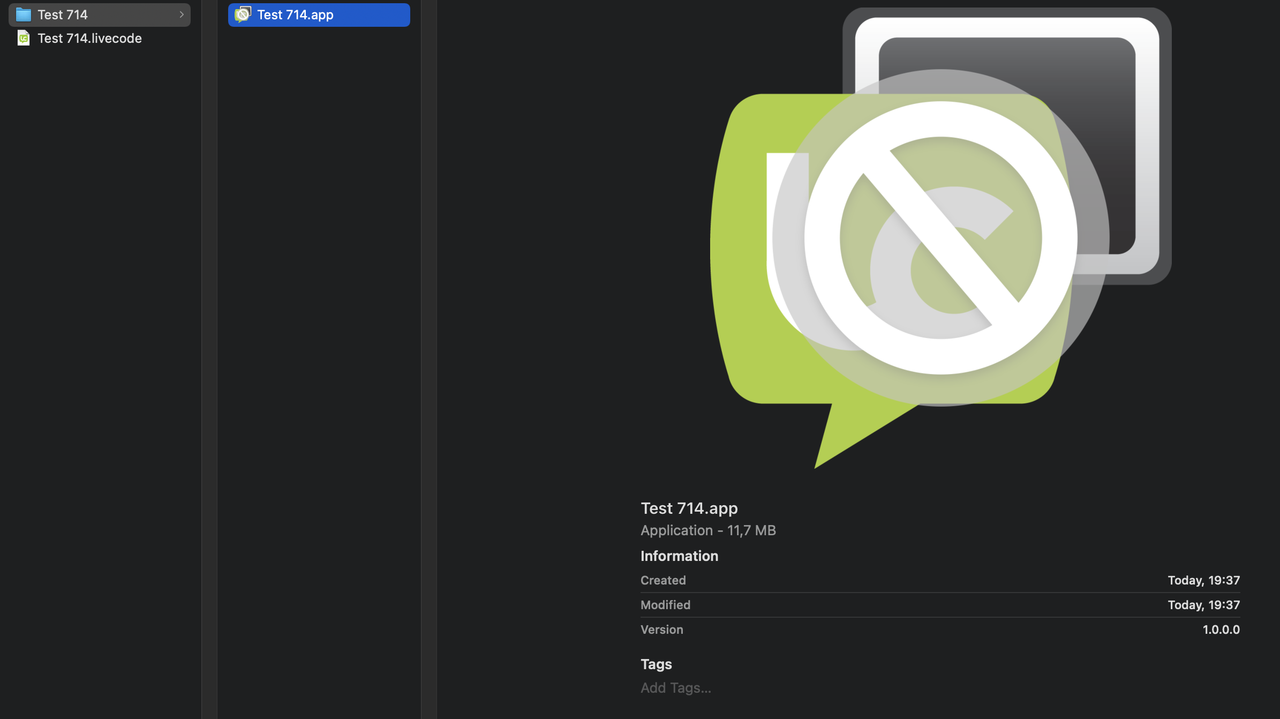Select the Test 714 folder icon
This screenshot has height=719, width=1280.
point(24,14)
